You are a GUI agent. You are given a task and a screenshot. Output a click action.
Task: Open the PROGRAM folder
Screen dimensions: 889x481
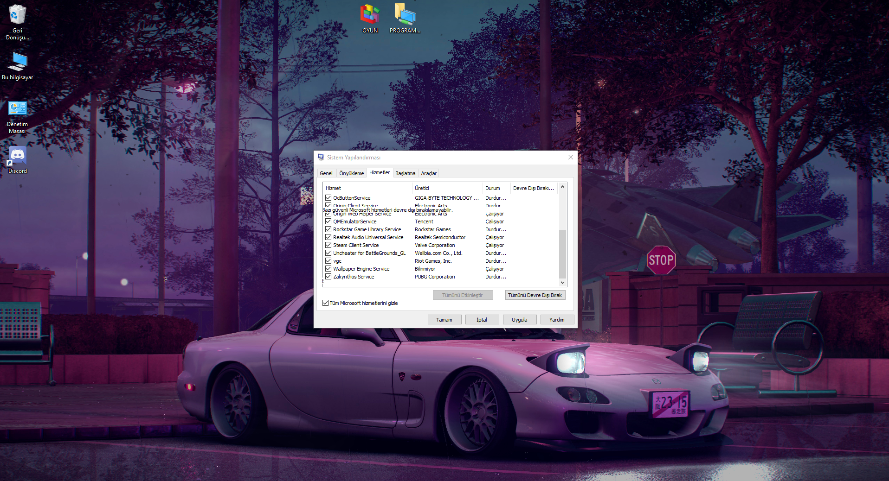tap(405, 14)
